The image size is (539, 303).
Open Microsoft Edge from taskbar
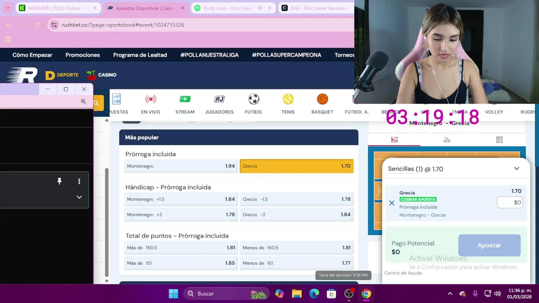tap(314, 294)
